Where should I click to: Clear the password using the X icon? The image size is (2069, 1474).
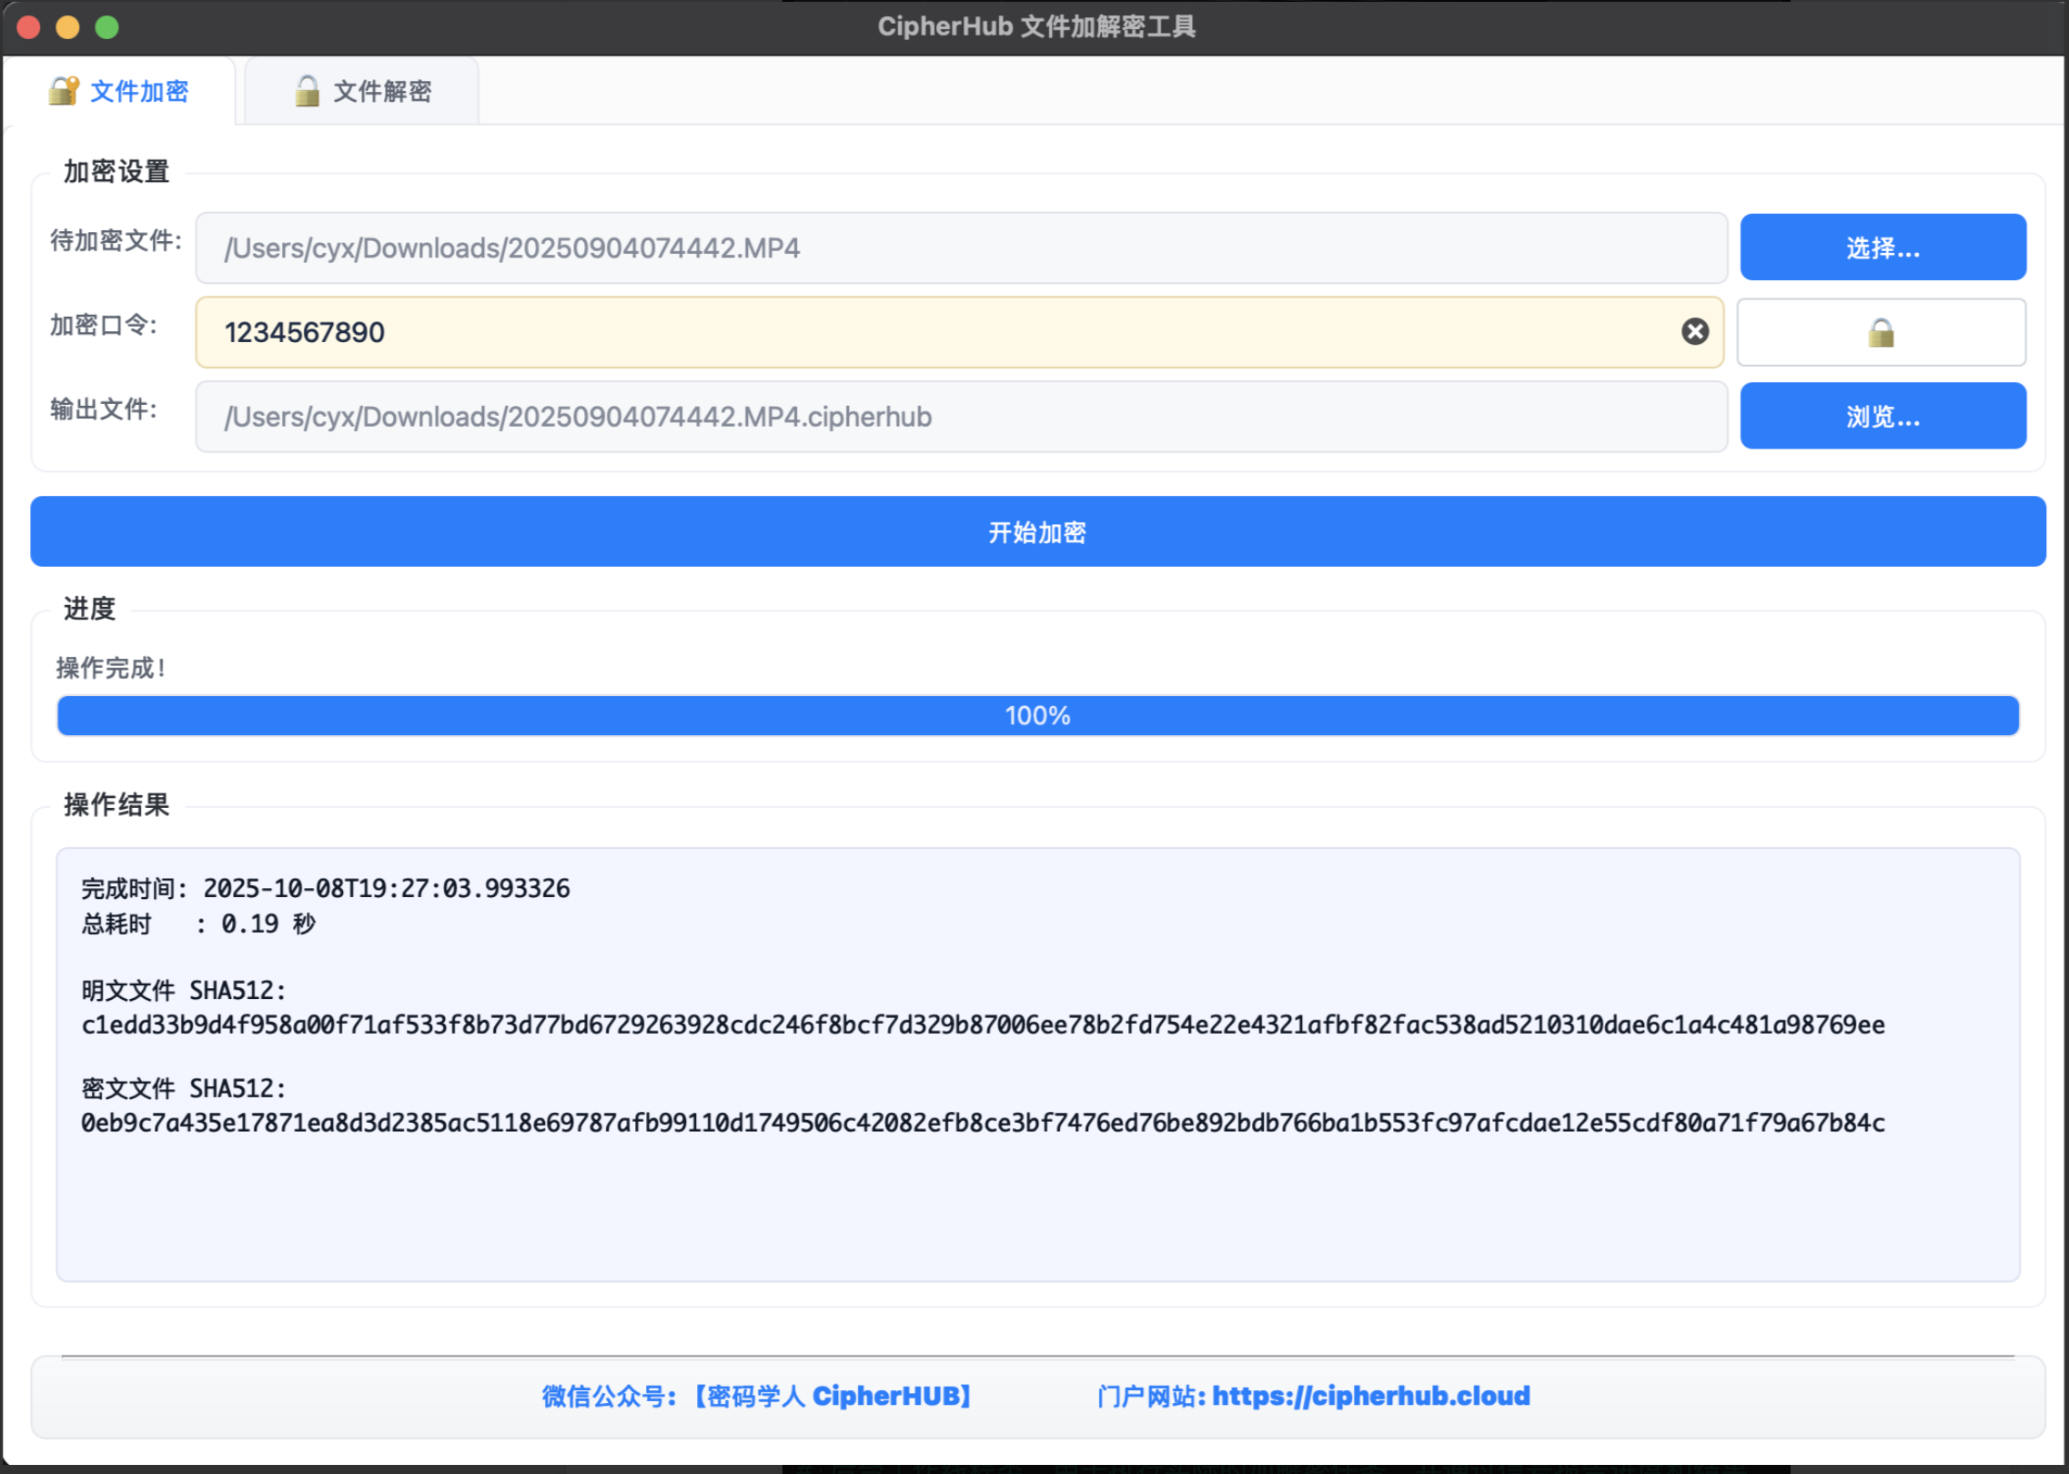pyautogui.click(x=1694, y=331)
